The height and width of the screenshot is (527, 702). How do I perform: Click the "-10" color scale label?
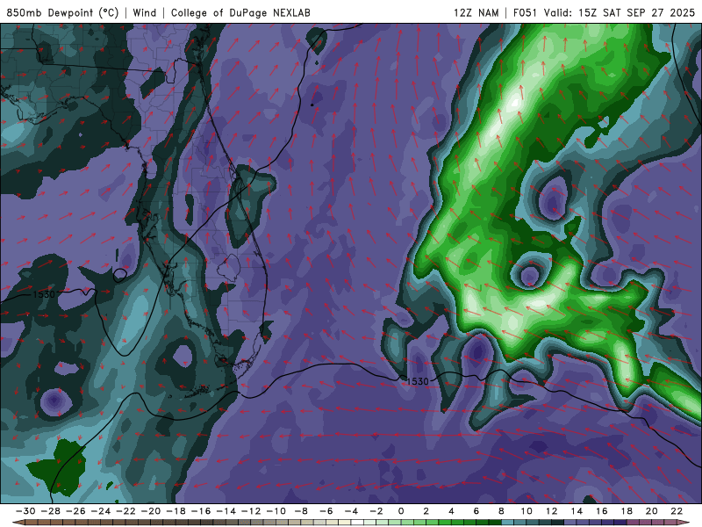pyautogui.click(x=276, y=511)
